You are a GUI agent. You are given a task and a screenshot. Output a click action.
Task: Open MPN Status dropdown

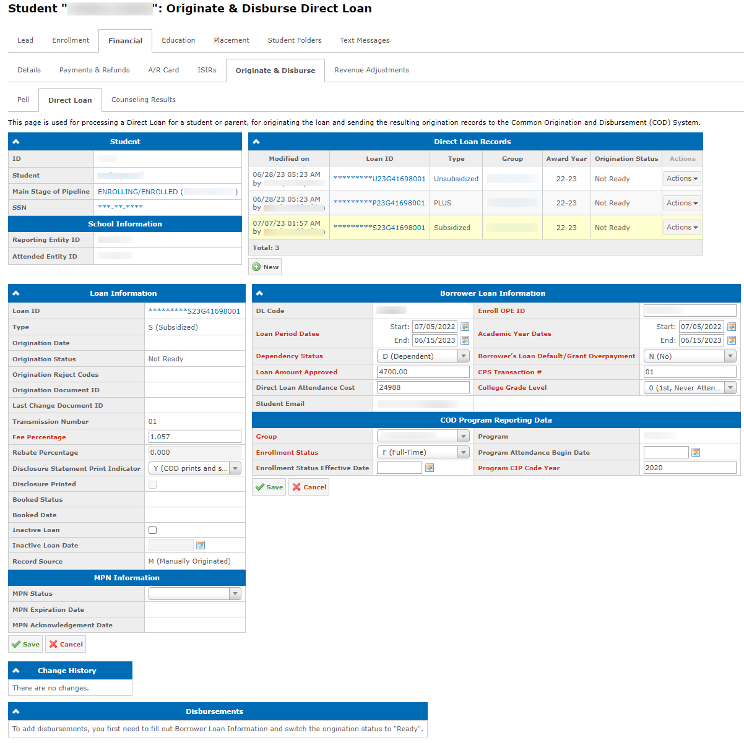195,593
